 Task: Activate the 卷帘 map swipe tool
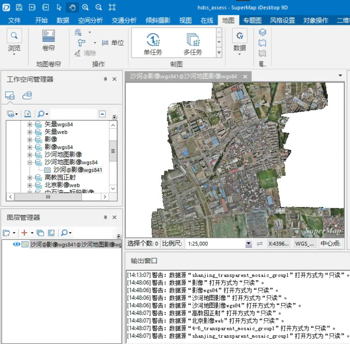click(48, 41)
